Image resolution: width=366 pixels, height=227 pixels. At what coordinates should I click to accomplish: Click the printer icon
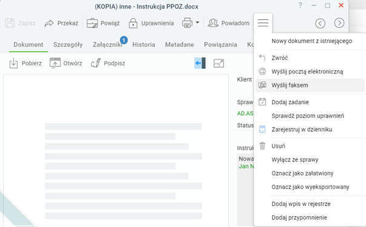pos(187,23)
